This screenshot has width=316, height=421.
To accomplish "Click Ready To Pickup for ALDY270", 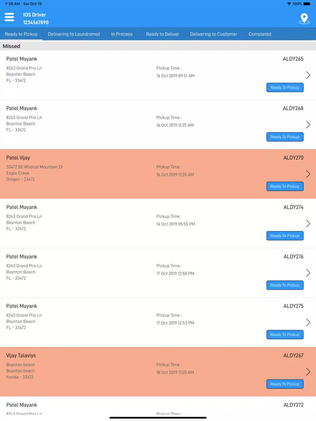I will pyautogui.click(x=285, y=187).
